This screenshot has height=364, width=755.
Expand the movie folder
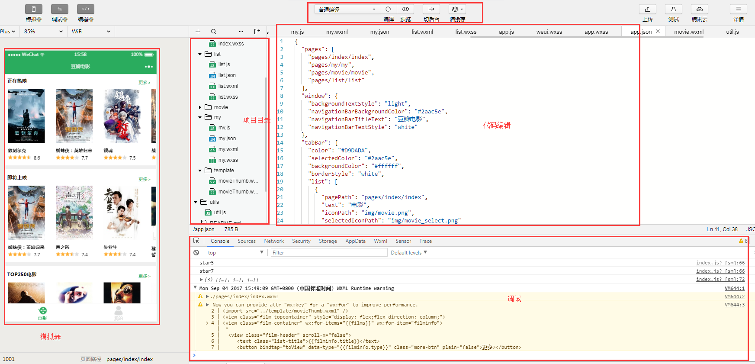tap(200, 107)
